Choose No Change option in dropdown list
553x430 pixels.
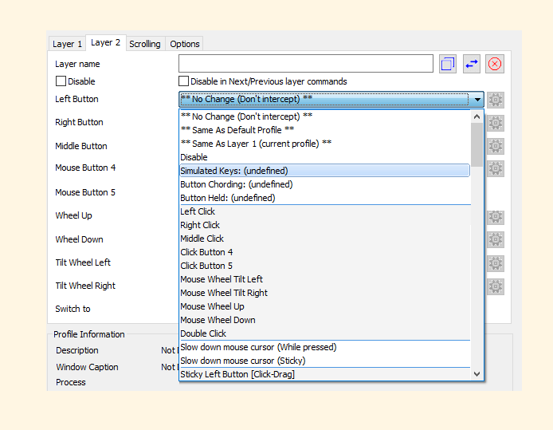pos(325,116)
